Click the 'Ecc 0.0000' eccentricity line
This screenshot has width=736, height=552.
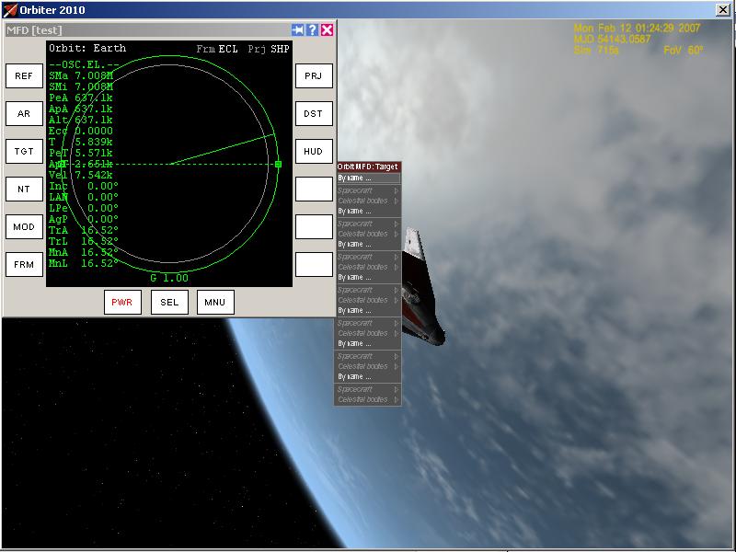pyautogui.click(x=81, y=131)
